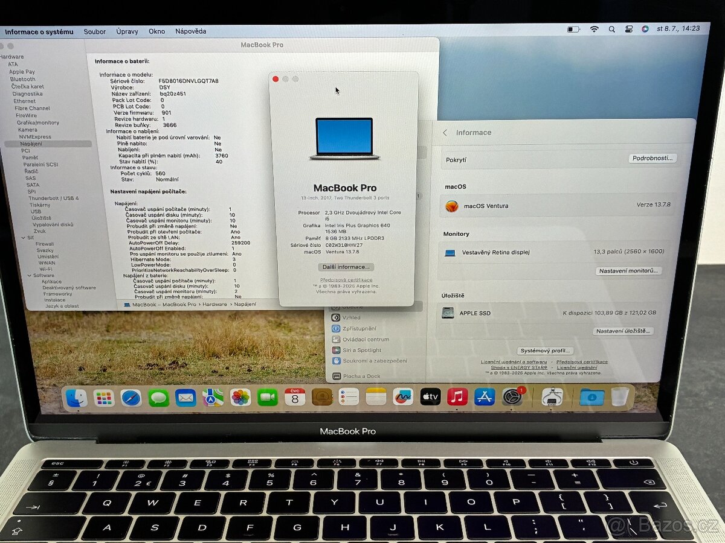Viewport: 725px width, 543px height.
Task: Select Paměť in hardware sidebar
Action: point(30,157)
